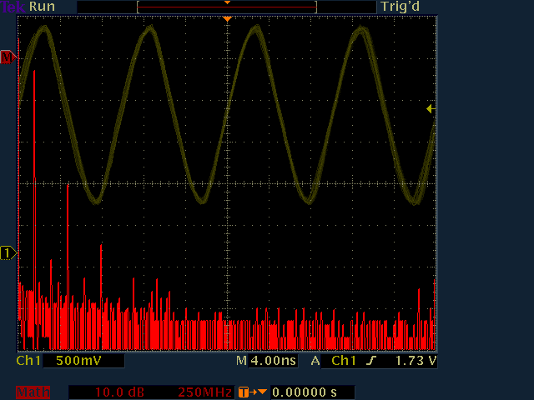Click the orange trigger position marker on graticule
The width and height of the screenshot is (534, 400).
(227, 18)
